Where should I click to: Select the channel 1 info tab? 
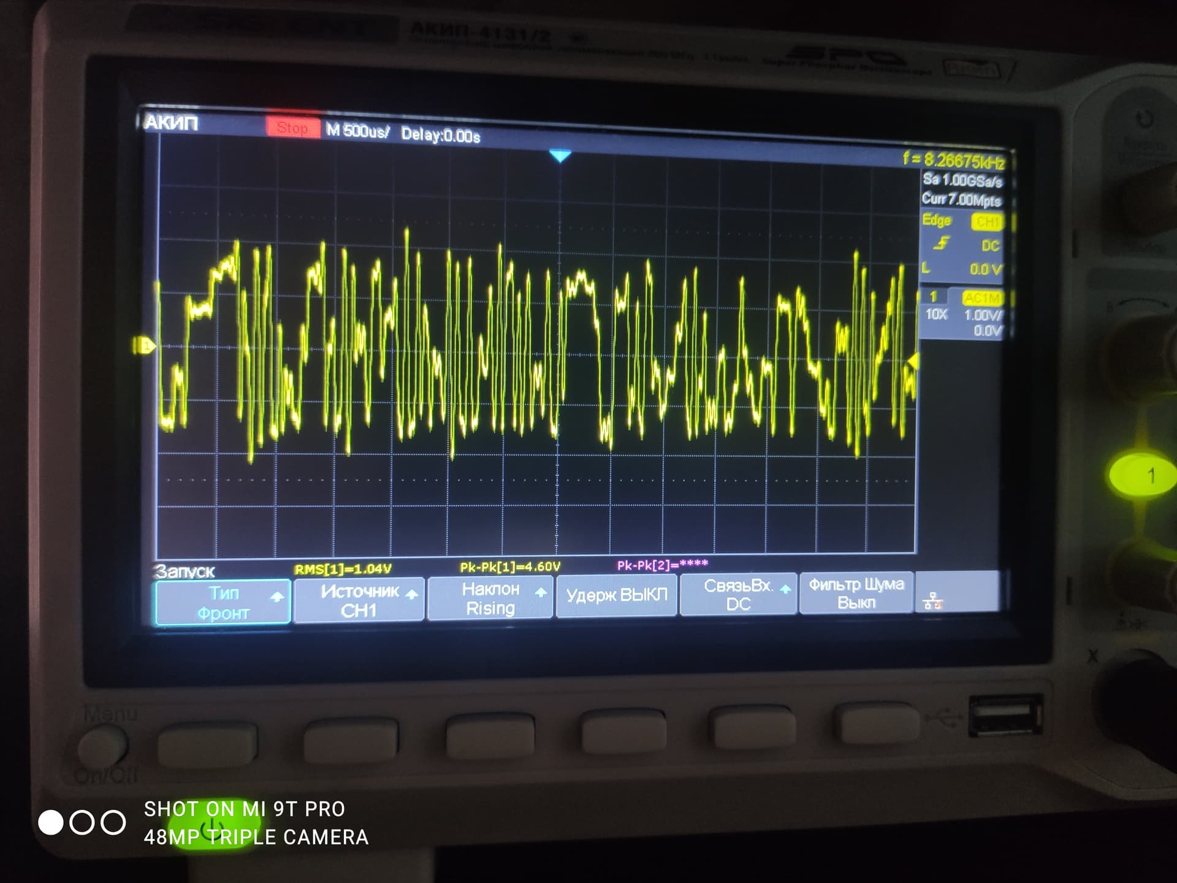tap(934, 297)
